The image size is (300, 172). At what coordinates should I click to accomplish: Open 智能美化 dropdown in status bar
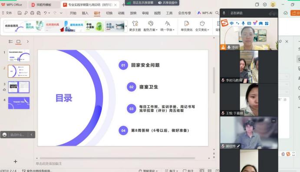(148, 170)
